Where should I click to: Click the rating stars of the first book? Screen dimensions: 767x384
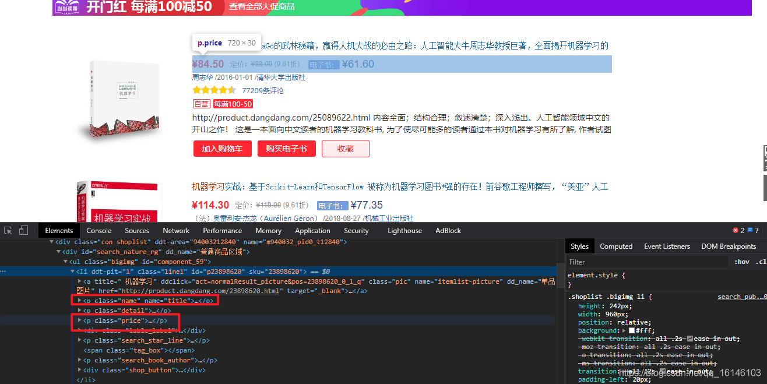pos(214,90)
